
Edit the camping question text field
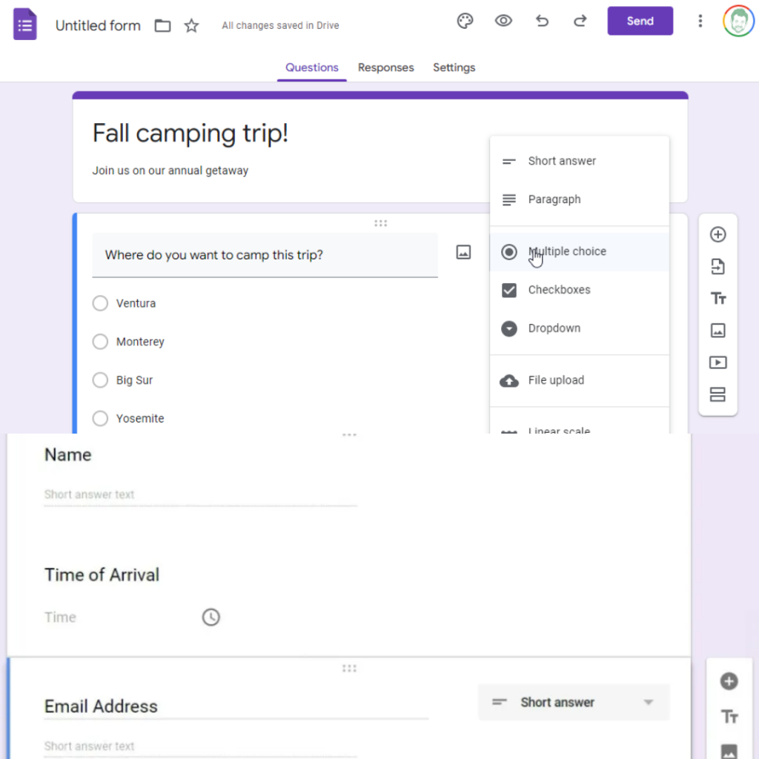tap(265, 255)
